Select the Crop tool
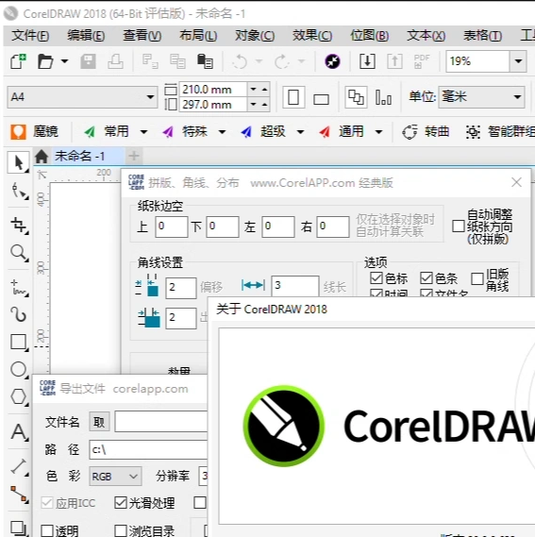Screen dimensions: 535x537 coord(19,226)
